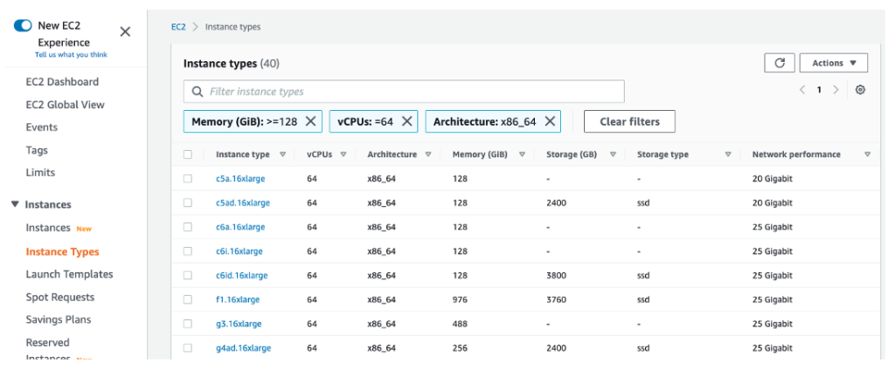
Task: Click the EC2 breadcrumb link
Action: pos(178,27)
